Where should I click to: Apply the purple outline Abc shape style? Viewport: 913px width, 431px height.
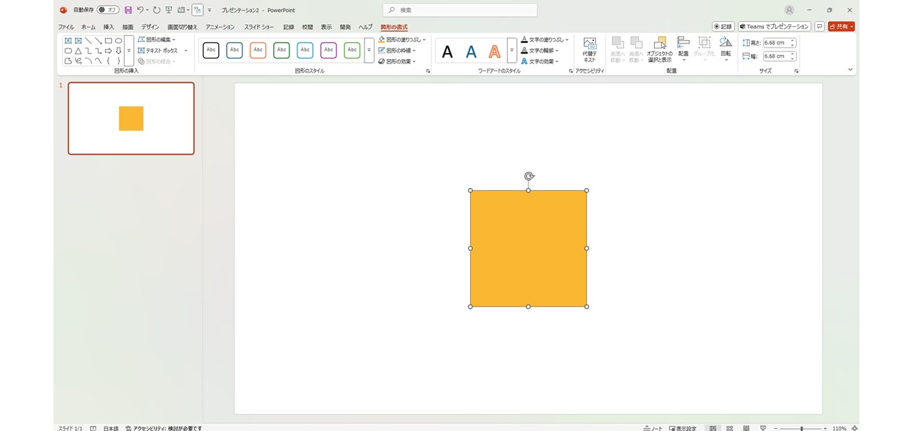(x=328, y=51)
